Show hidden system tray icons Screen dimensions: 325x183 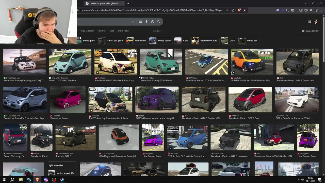point(299,180)
